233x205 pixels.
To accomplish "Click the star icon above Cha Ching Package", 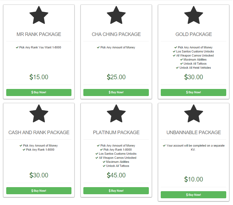I will pos(116,15).
